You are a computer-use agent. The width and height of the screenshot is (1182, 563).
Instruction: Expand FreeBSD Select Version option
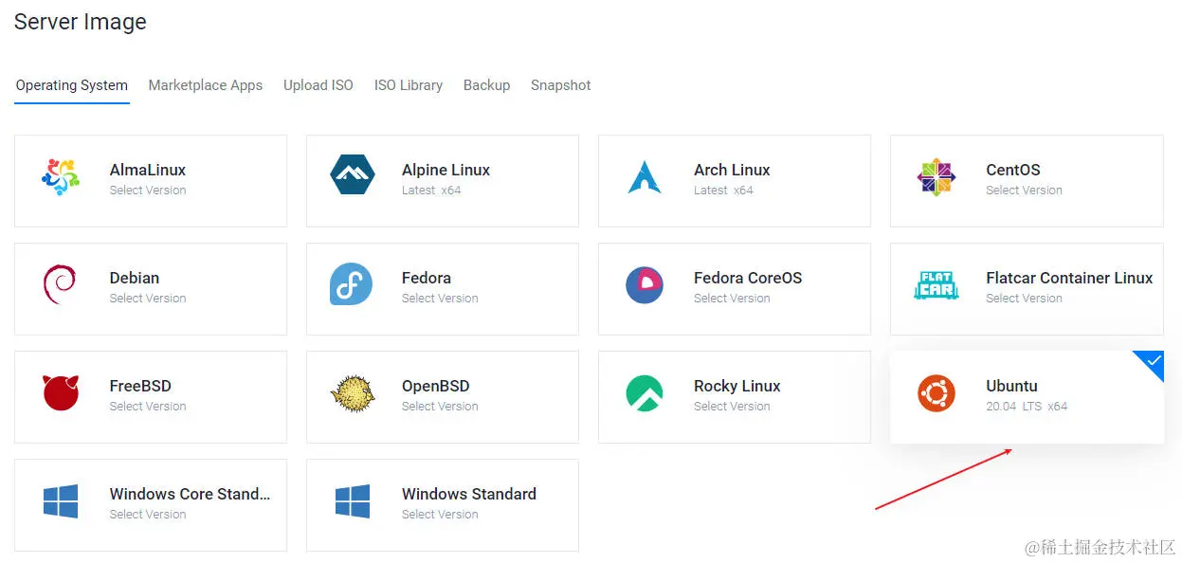pyautogui.click(x=148, y=407)
